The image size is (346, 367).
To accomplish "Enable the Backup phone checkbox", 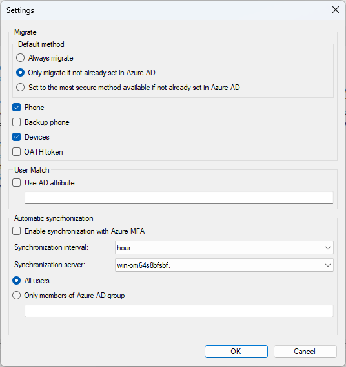I will click(x=16, y=122).
